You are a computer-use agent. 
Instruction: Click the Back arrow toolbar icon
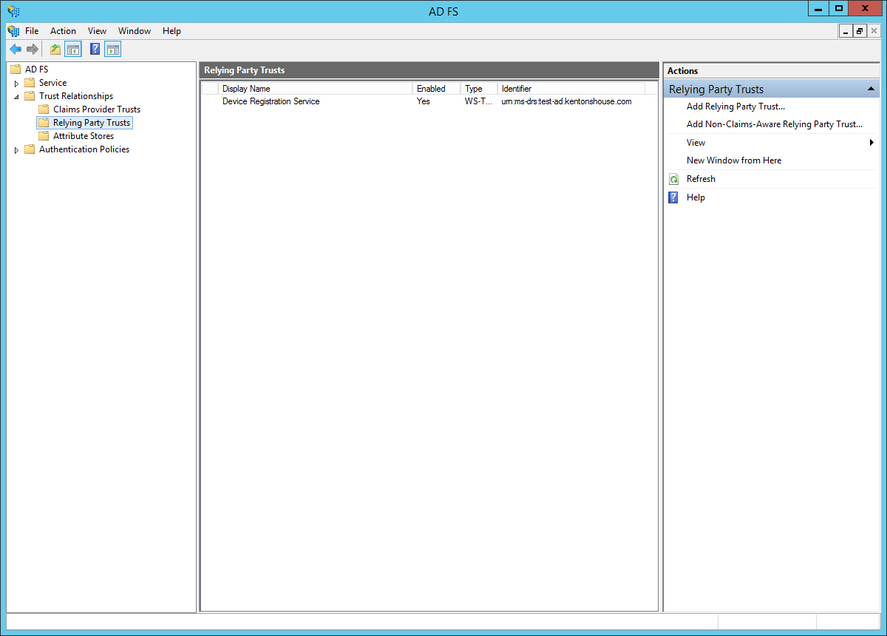(16, 50)
